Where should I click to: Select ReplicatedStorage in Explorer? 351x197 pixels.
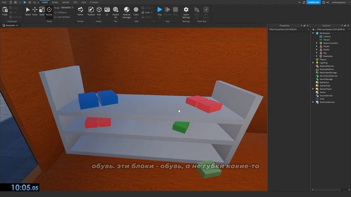[x=328, y=73]
